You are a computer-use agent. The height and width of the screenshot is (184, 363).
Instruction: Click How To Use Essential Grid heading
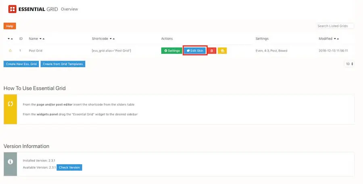tap(35, 88)
